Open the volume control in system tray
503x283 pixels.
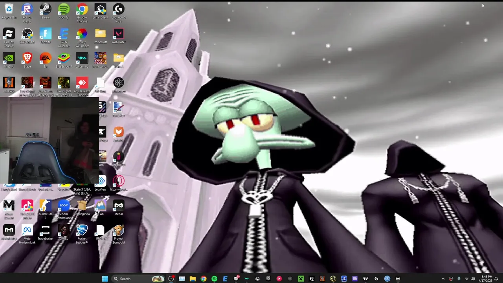[473, 279]
